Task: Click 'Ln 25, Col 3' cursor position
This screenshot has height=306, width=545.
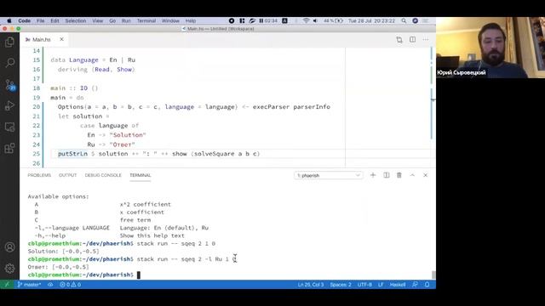Action: [x=310, y=285]
